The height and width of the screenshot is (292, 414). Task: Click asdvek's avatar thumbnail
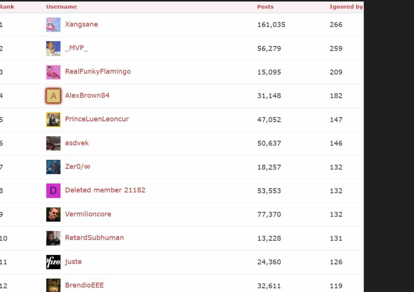[x=53, y=143]
